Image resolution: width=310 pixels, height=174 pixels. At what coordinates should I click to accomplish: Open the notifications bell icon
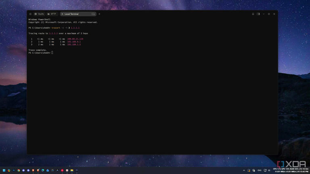253,14
